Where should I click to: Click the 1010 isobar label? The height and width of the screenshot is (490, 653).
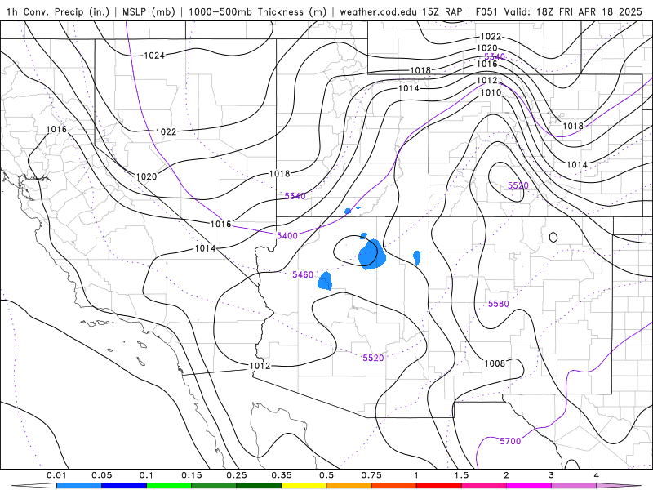[x=491, y=92]
